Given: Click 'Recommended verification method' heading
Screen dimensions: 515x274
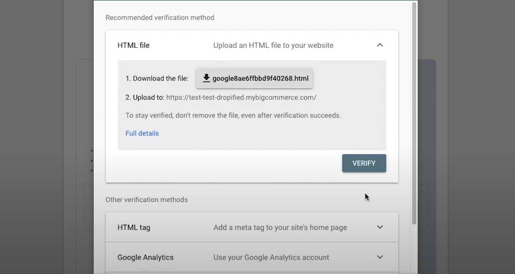Looking at the screenshot, I should [160, 18].
